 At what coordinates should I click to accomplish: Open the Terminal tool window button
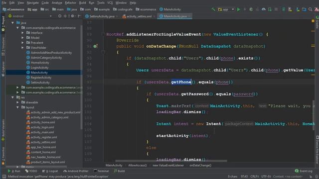(x=101, y=171)
